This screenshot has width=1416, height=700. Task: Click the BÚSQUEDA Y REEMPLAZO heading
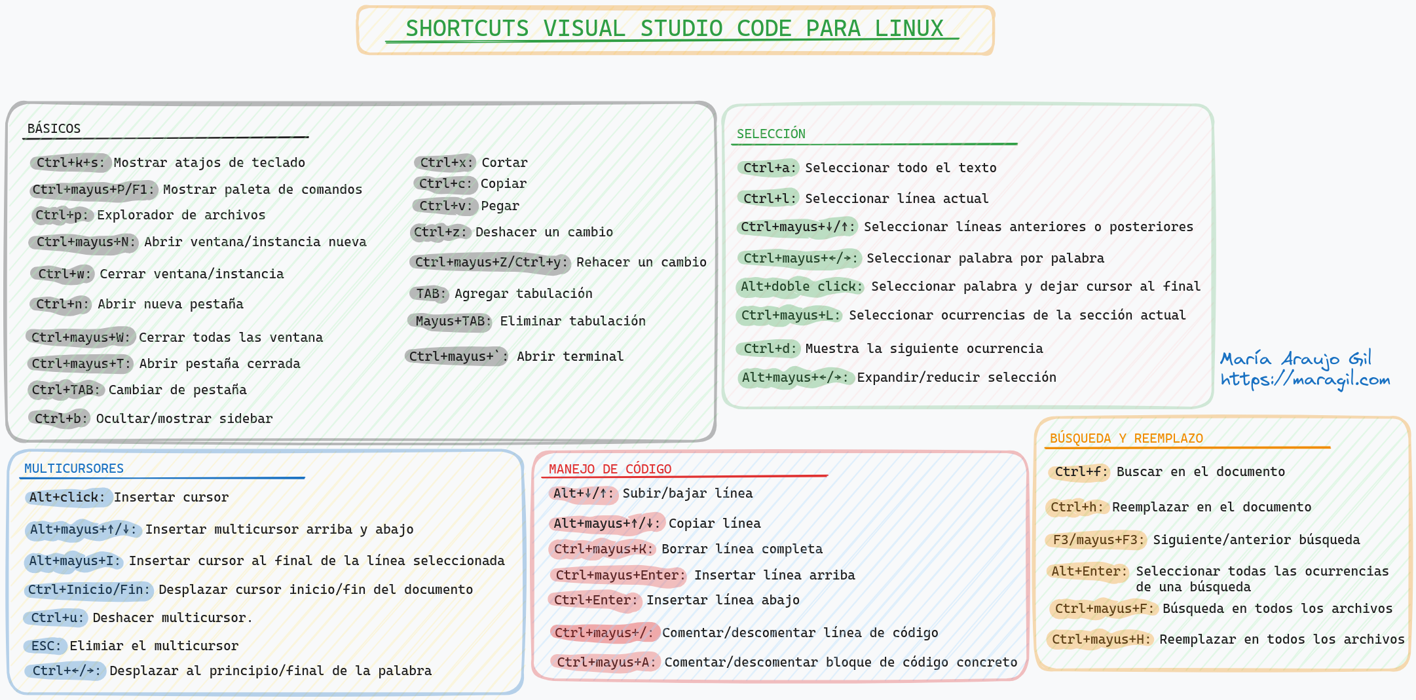[x=1126, y=438]
